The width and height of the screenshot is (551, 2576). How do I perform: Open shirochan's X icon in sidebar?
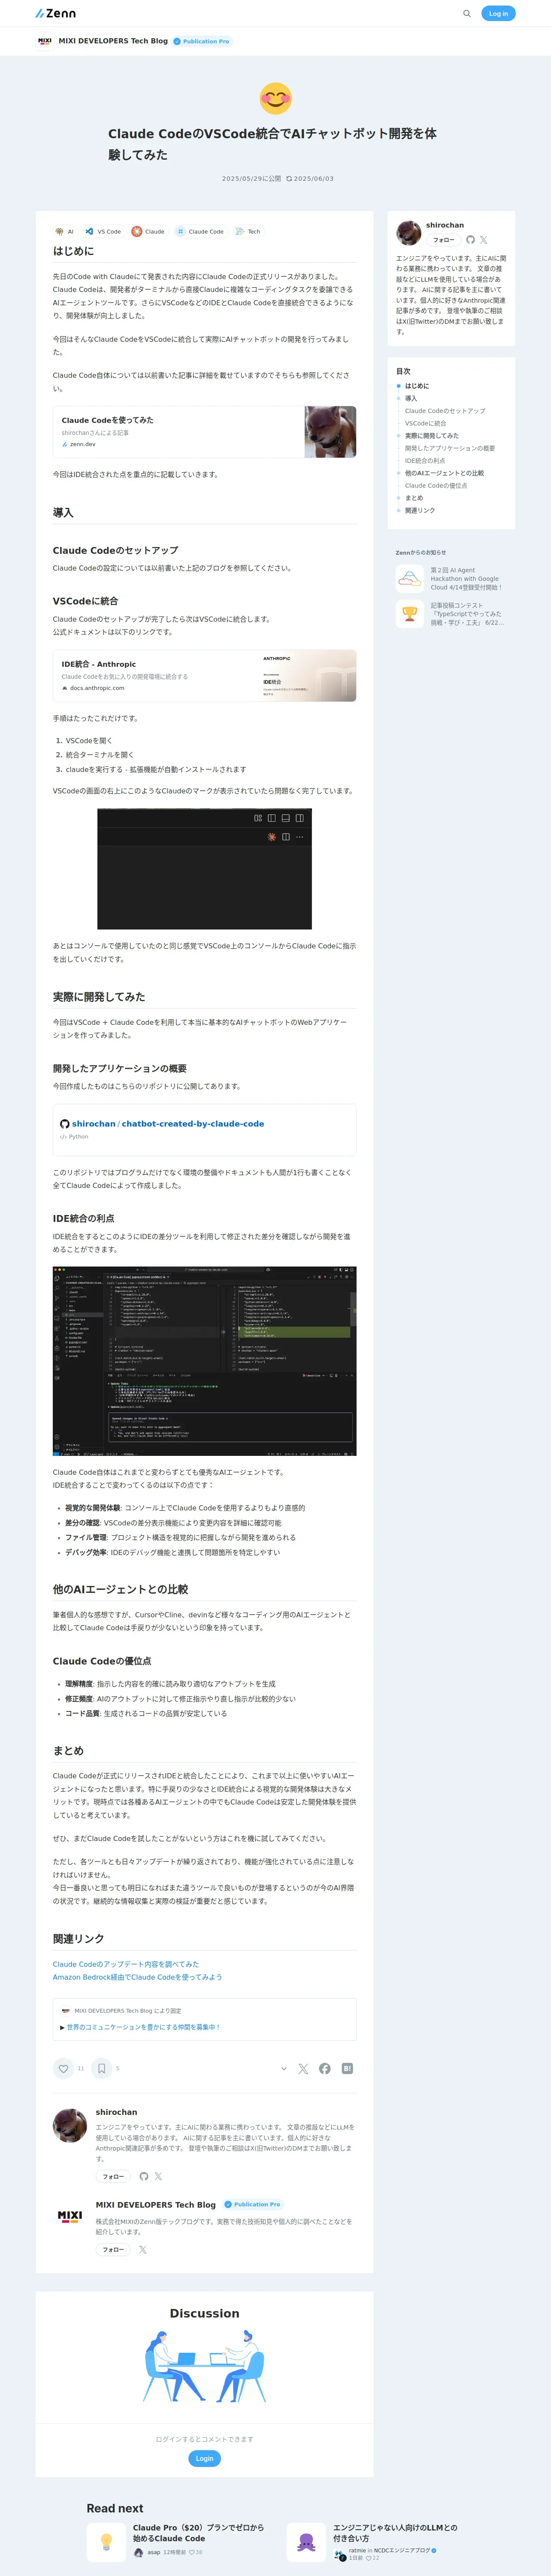[x=483, y=240]
